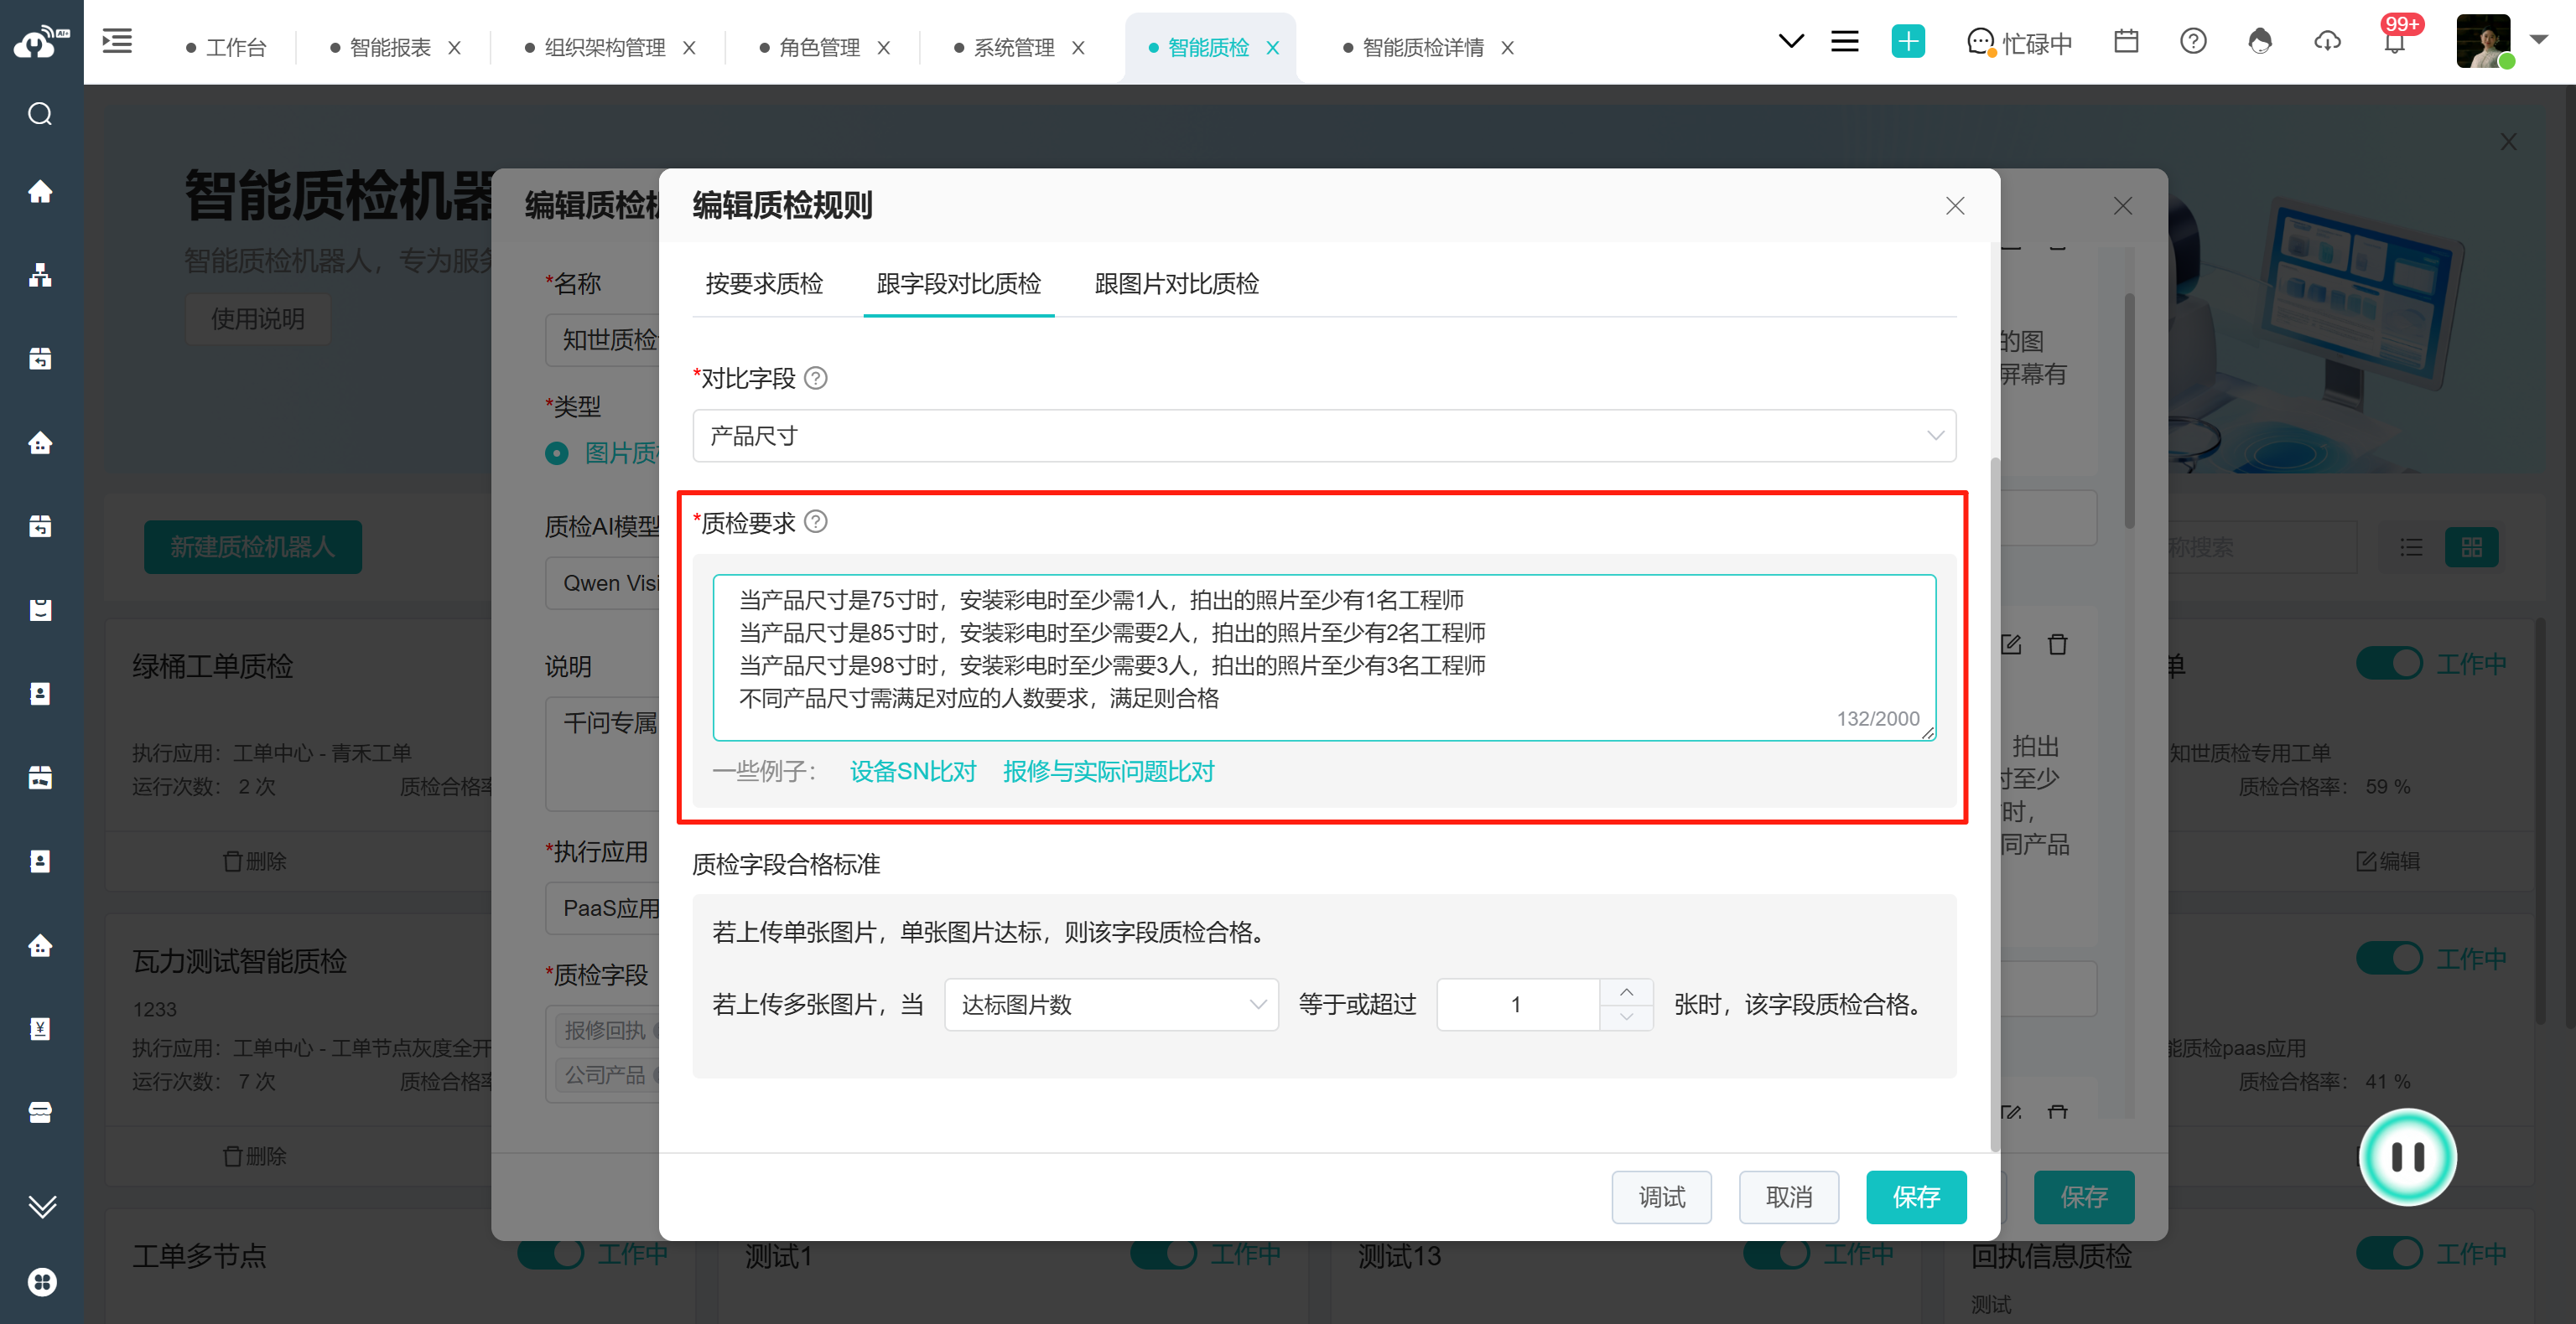Open the 系统管理 tab

tap(1014, 48)
